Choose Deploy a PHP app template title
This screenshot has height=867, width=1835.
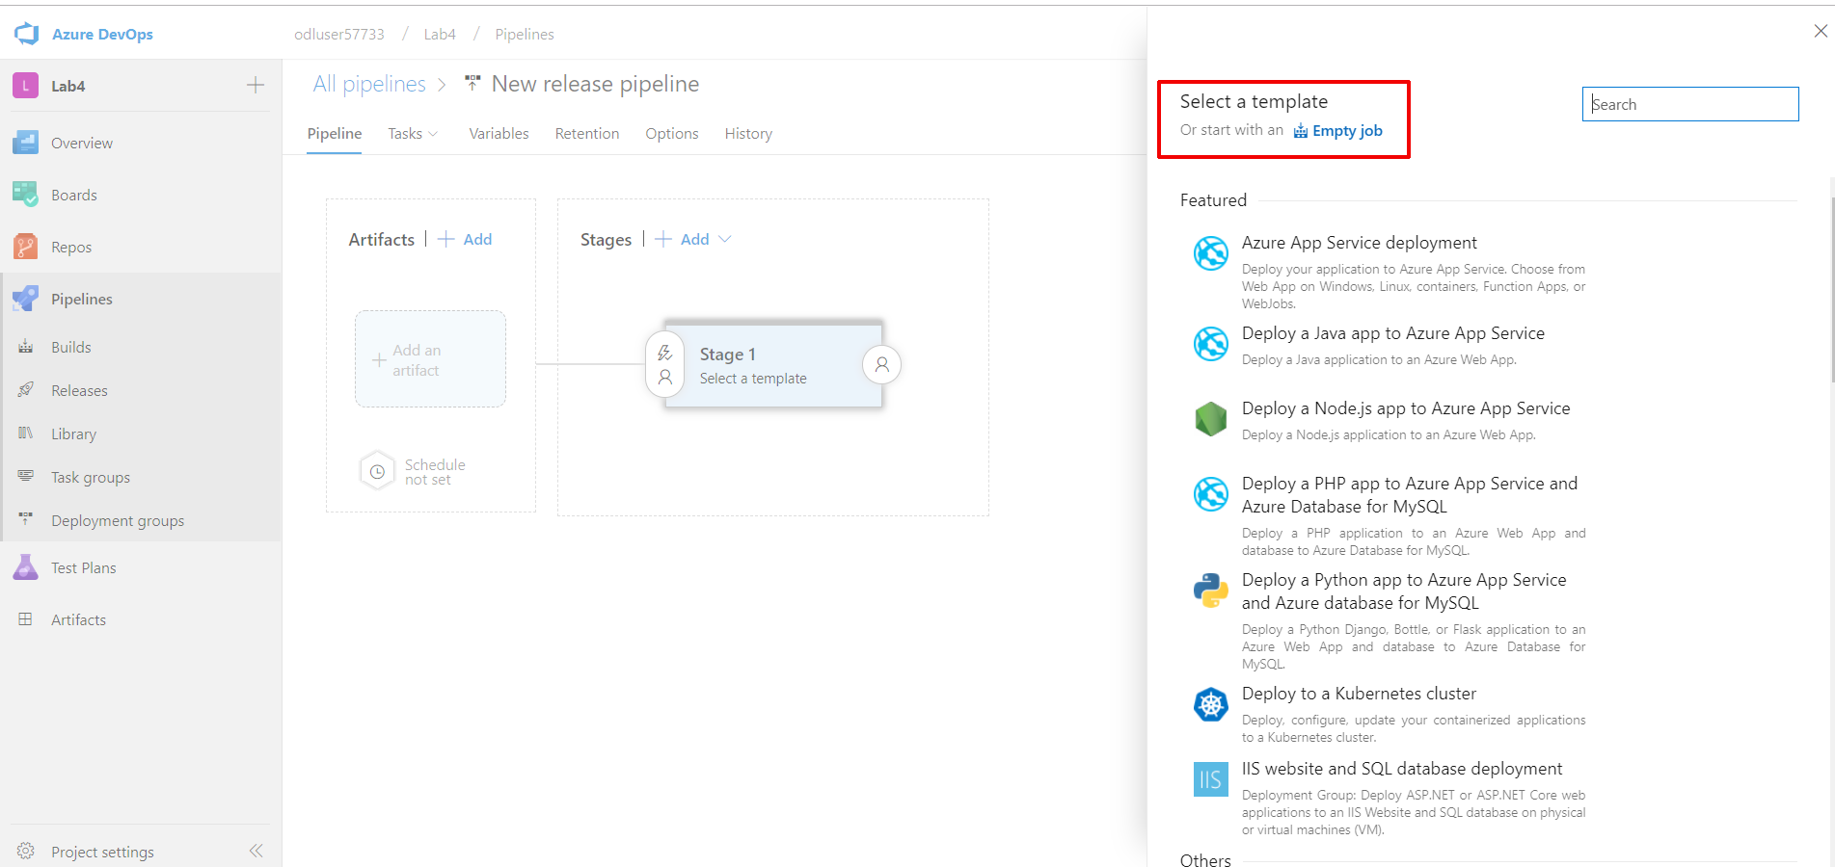click(x=1410, y=495)
